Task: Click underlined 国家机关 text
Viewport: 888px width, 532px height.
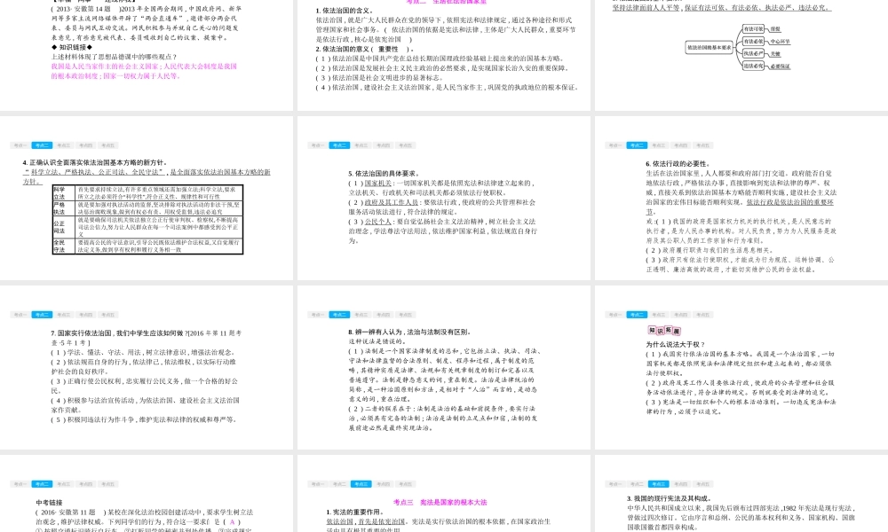Action: pyautogui.click(x=377, y=184)
